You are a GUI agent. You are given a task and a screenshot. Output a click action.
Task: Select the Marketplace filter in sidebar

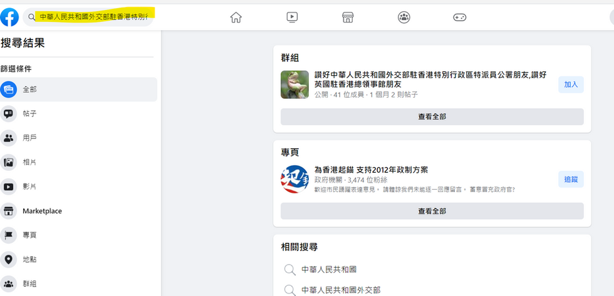[x=78, y=211]
